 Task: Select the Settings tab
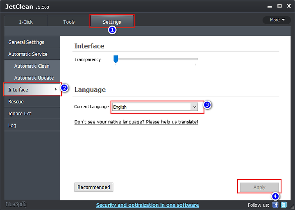pos(112,21)
